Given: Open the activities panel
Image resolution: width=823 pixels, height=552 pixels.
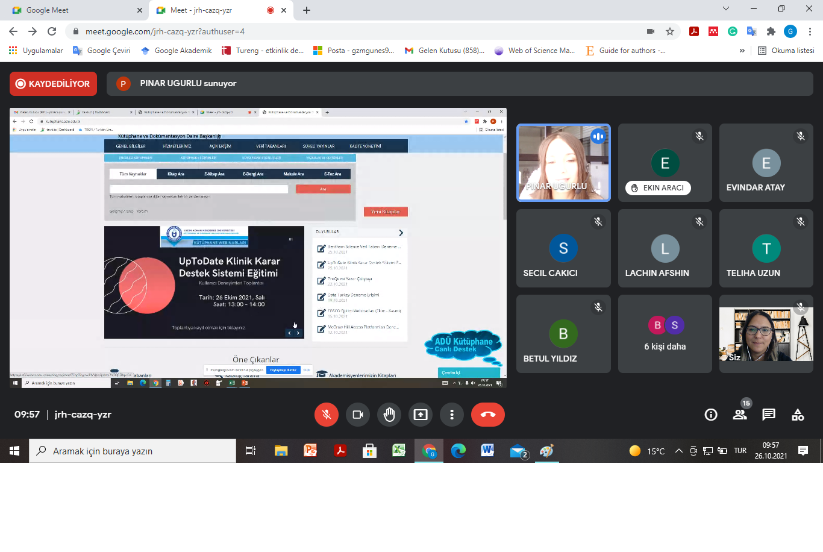Looking at the screenshot, I should tap(798, 415).
